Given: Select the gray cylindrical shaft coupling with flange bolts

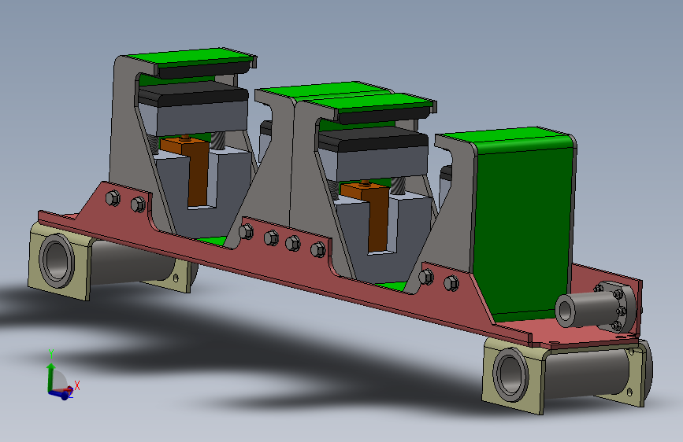Looking at the screenshot, I should (596, 308).
